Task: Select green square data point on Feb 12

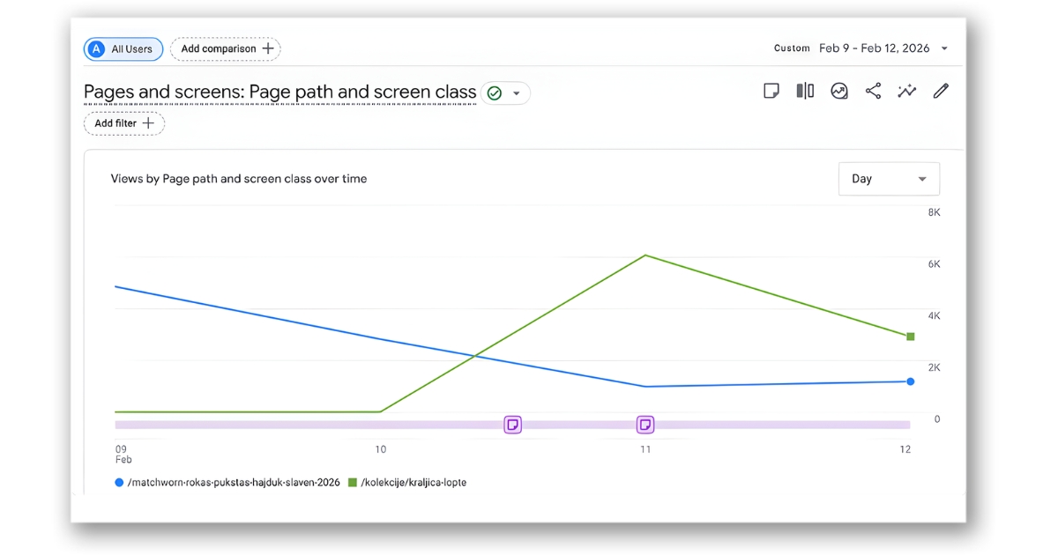Action: (911, 337)
